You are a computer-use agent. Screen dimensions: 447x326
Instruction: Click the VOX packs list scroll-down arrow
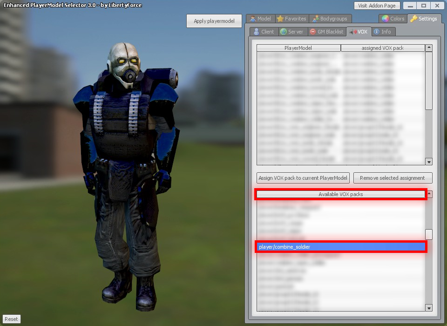pyautogui.click(x=429, y=308)
